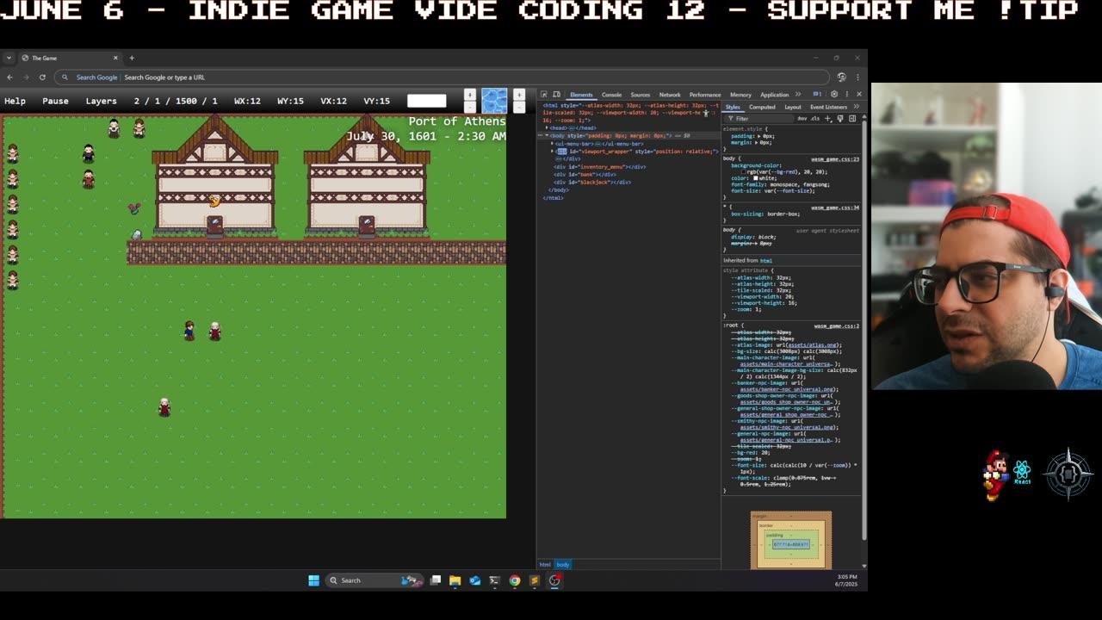Click Pause in the game menu bar

coord(55,101)
